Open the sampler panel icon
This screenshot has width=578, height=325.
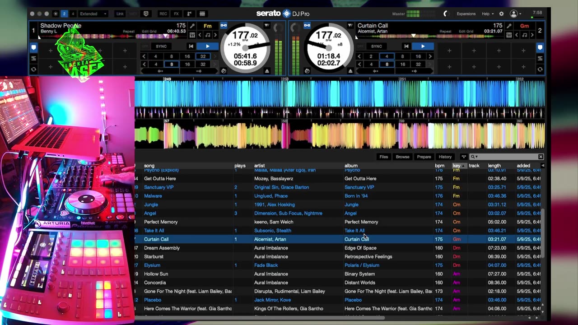(x=189, y=14)
